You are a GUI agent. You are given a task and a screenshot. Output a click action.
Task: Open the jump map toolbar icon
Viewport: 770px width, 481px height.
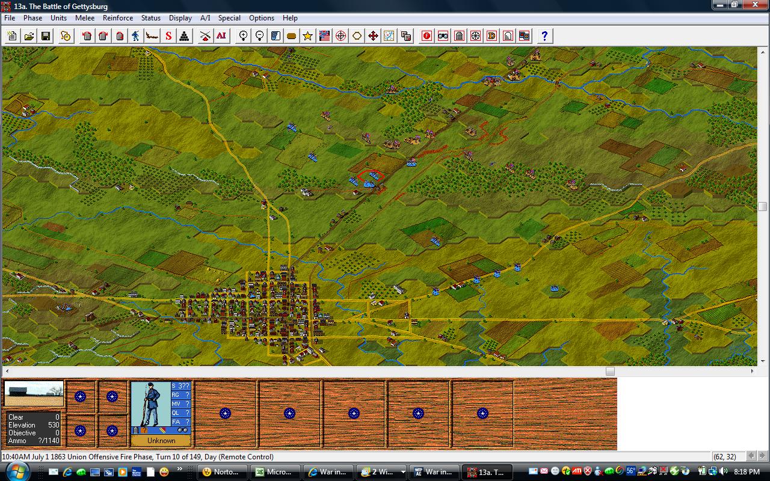click(x=389, y=36)
